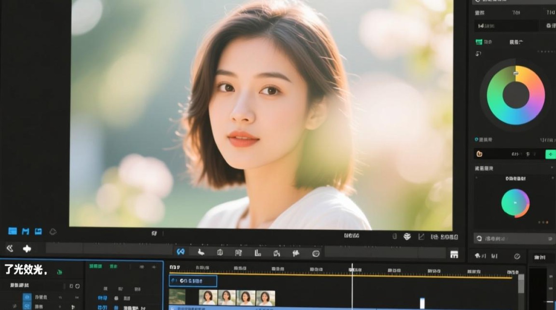The width and height of the screenshot is (556, 310).
Task: Select the first green tab in the middle panel
Action: tap(96, 267)
